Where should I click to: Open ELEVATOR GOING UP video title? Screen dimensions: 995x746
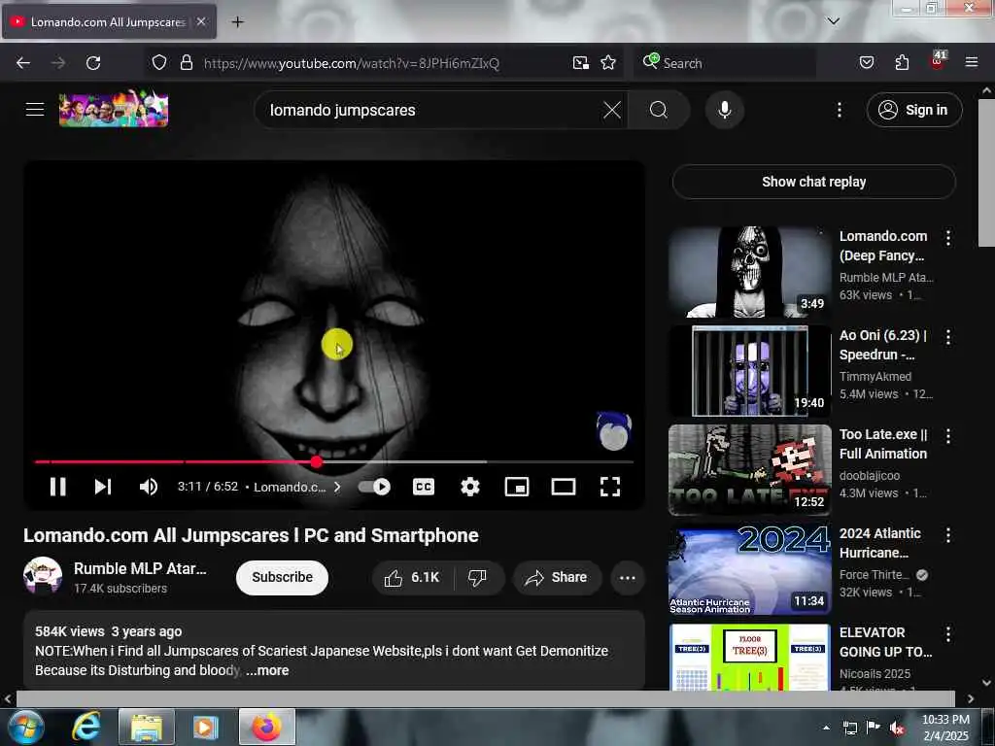pyautogui.click(x=885, y=642)
